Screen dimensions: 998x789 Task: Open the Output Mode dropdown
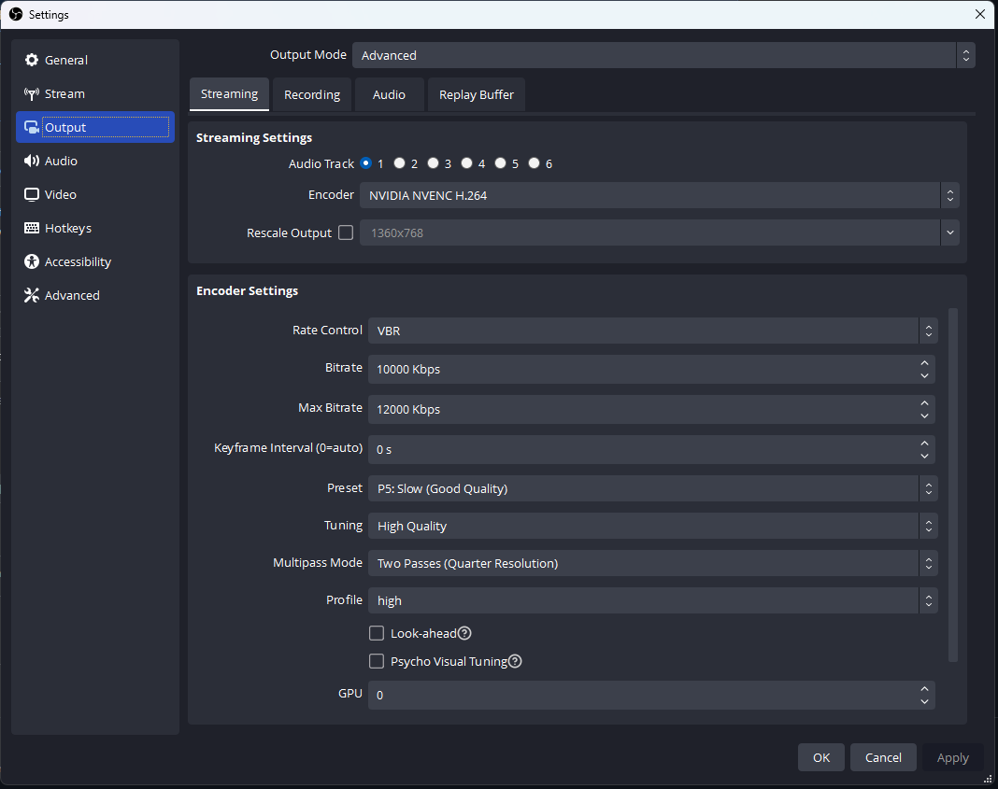[663, 55]
